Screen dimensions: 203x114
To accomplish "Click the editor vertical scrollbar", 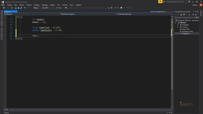I will [x=172, y=54].
